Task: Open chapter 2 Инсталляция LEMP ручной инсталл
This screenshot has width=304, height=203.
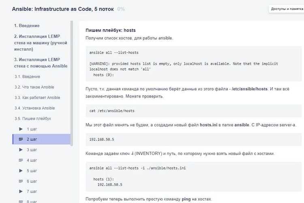Action: pyautogui.click(x=41, y=43)
